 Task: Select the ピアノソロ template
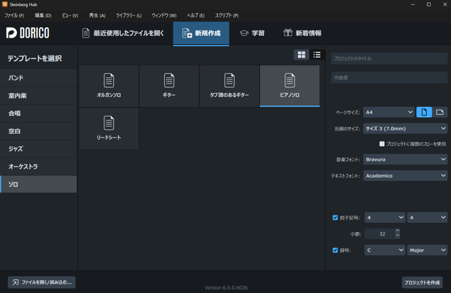(x=289, y=86)
